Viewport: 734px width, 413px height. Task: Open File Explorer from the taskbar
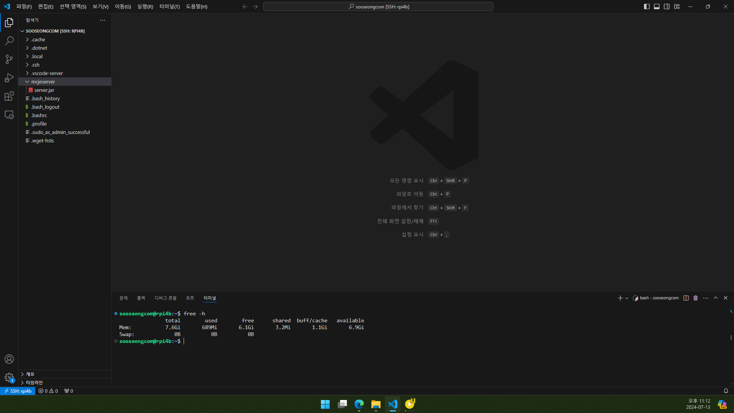[376, 404]
